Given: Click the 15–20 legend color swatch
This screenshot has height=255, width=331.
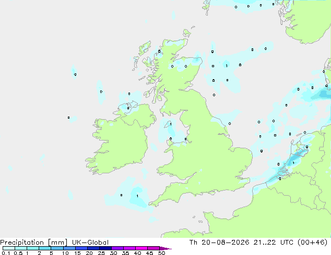Looking at the screenshot, I should 81,248.
